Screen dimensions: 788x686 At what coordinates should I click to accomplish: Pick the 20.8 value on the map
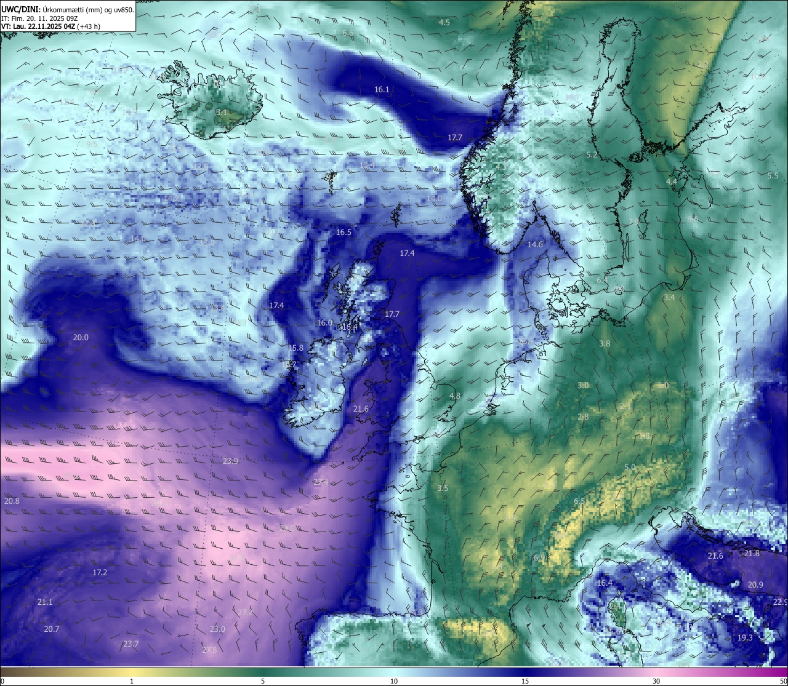tap(12, 501)
